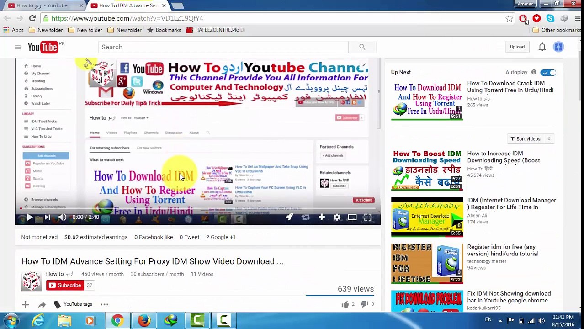Reload the page in browser
The height and width of the screenshot is (329, 584).
[32, 18]
